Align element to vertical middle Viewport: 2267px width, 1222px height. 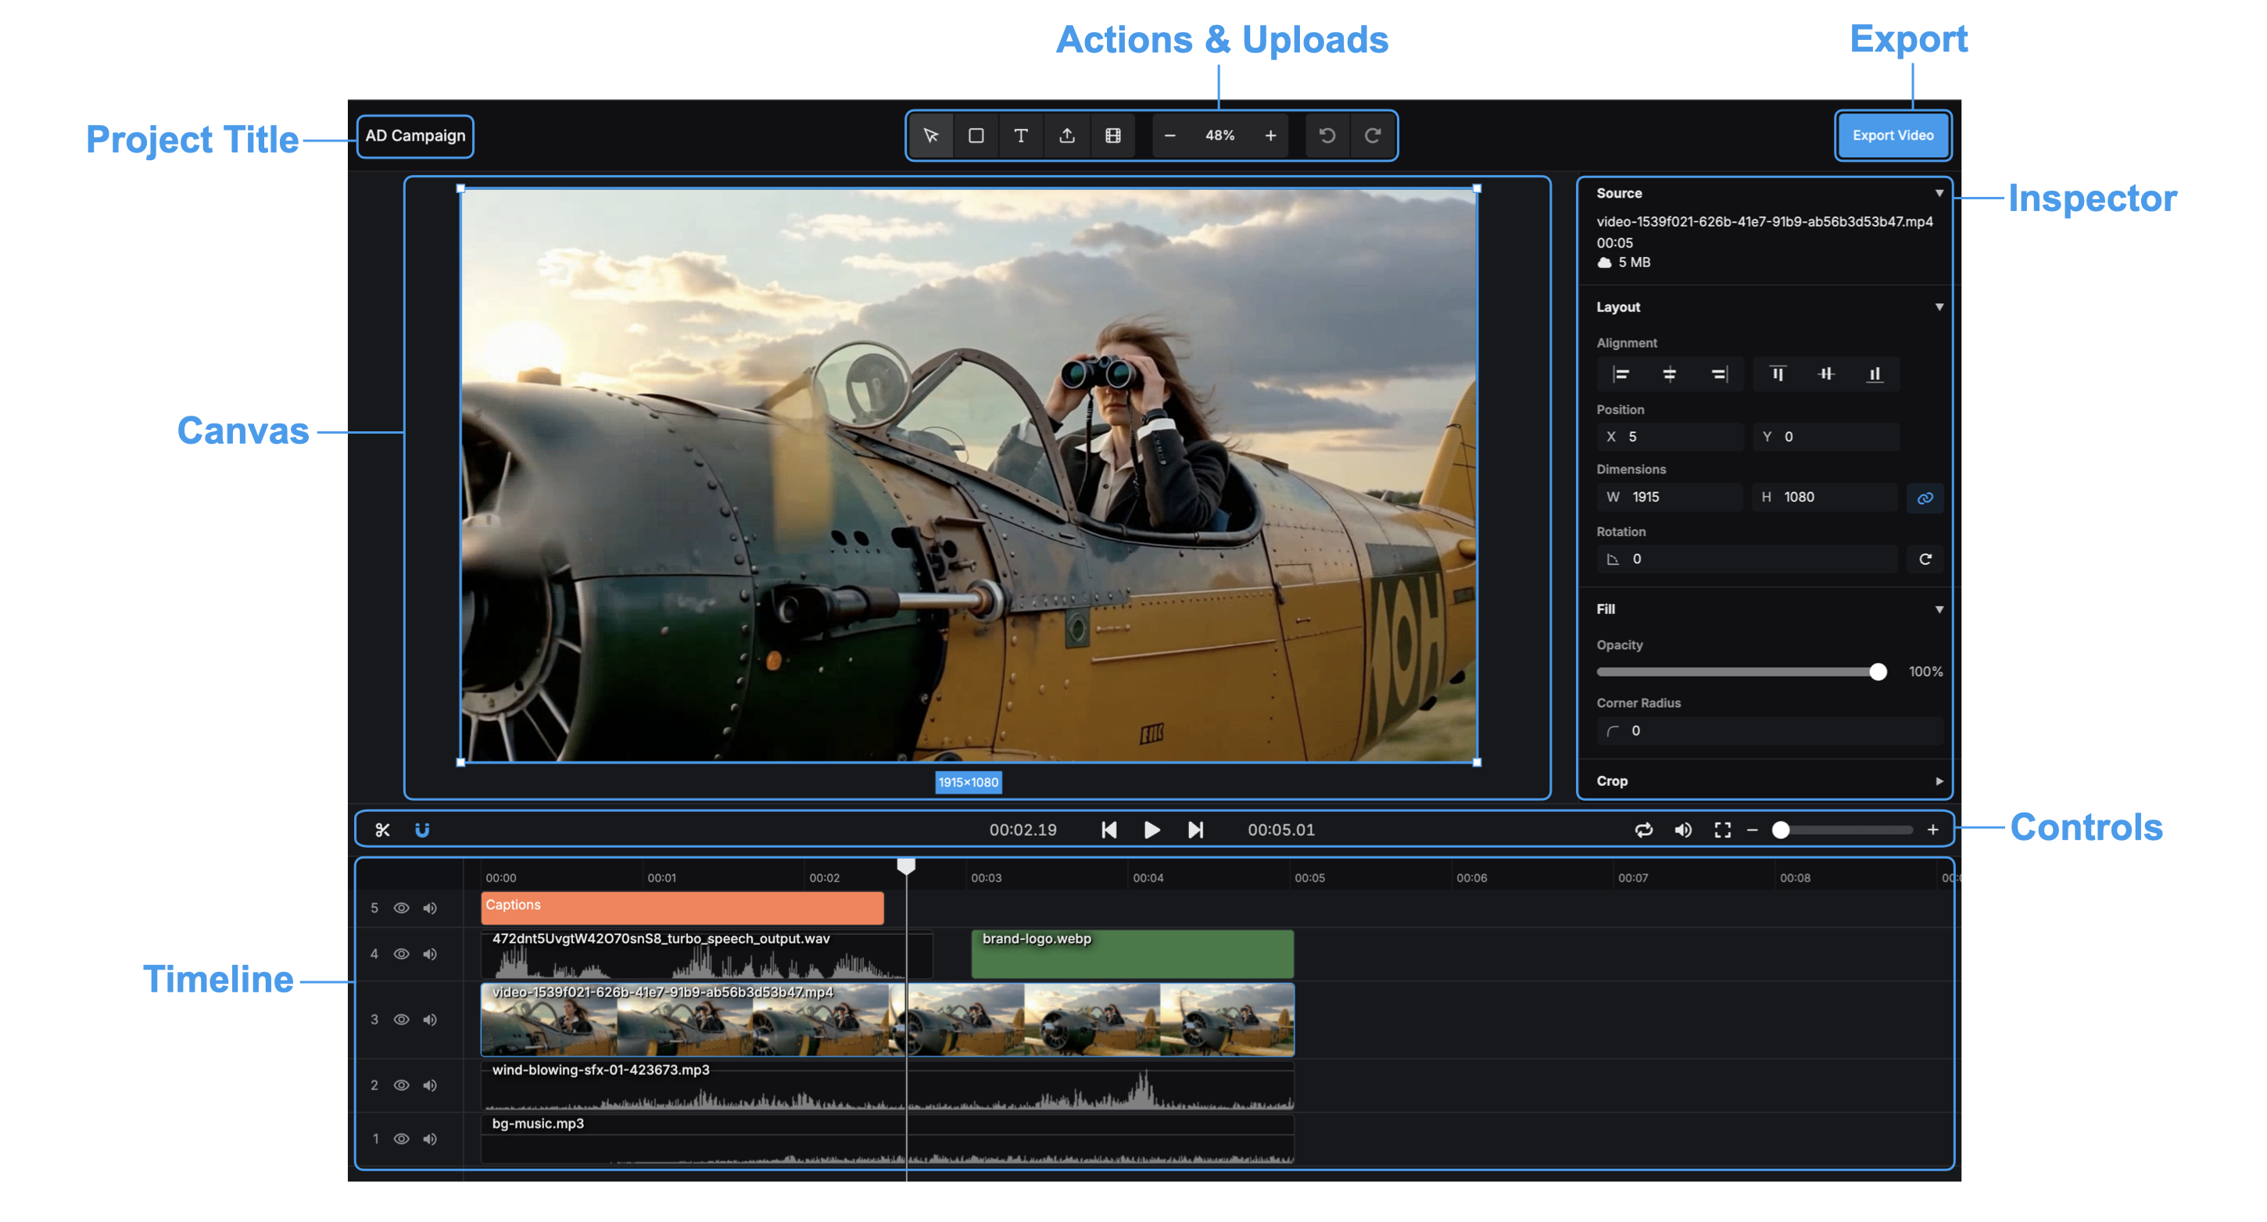(x=1826, y=375)
